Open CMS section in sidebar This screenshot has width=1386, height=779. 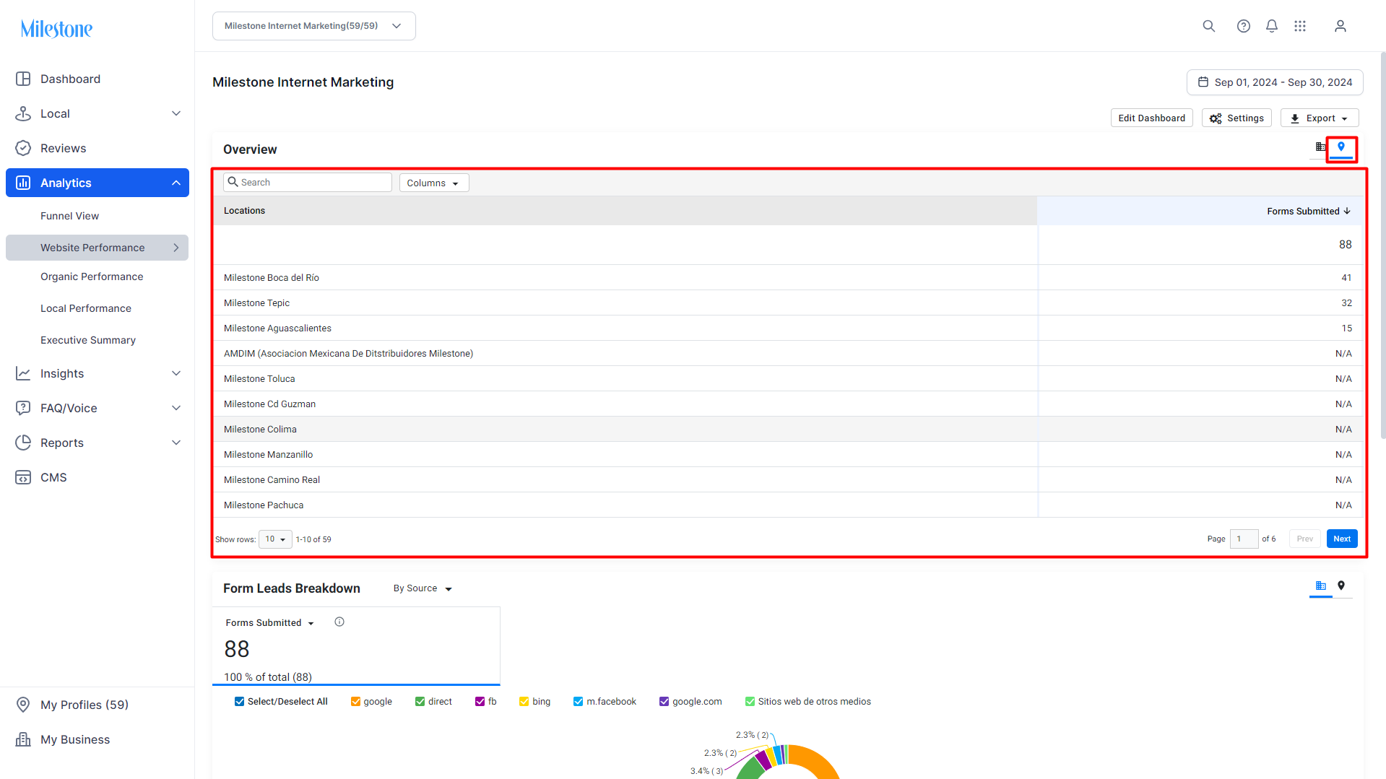(x=98, y=477)
